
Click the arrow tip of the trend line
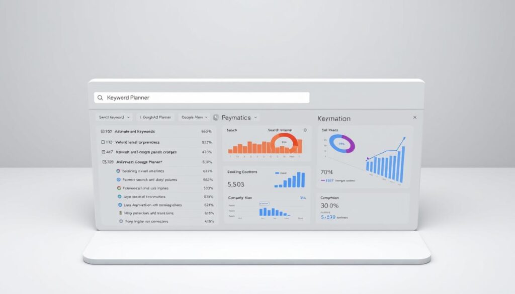tap(404, 139)
